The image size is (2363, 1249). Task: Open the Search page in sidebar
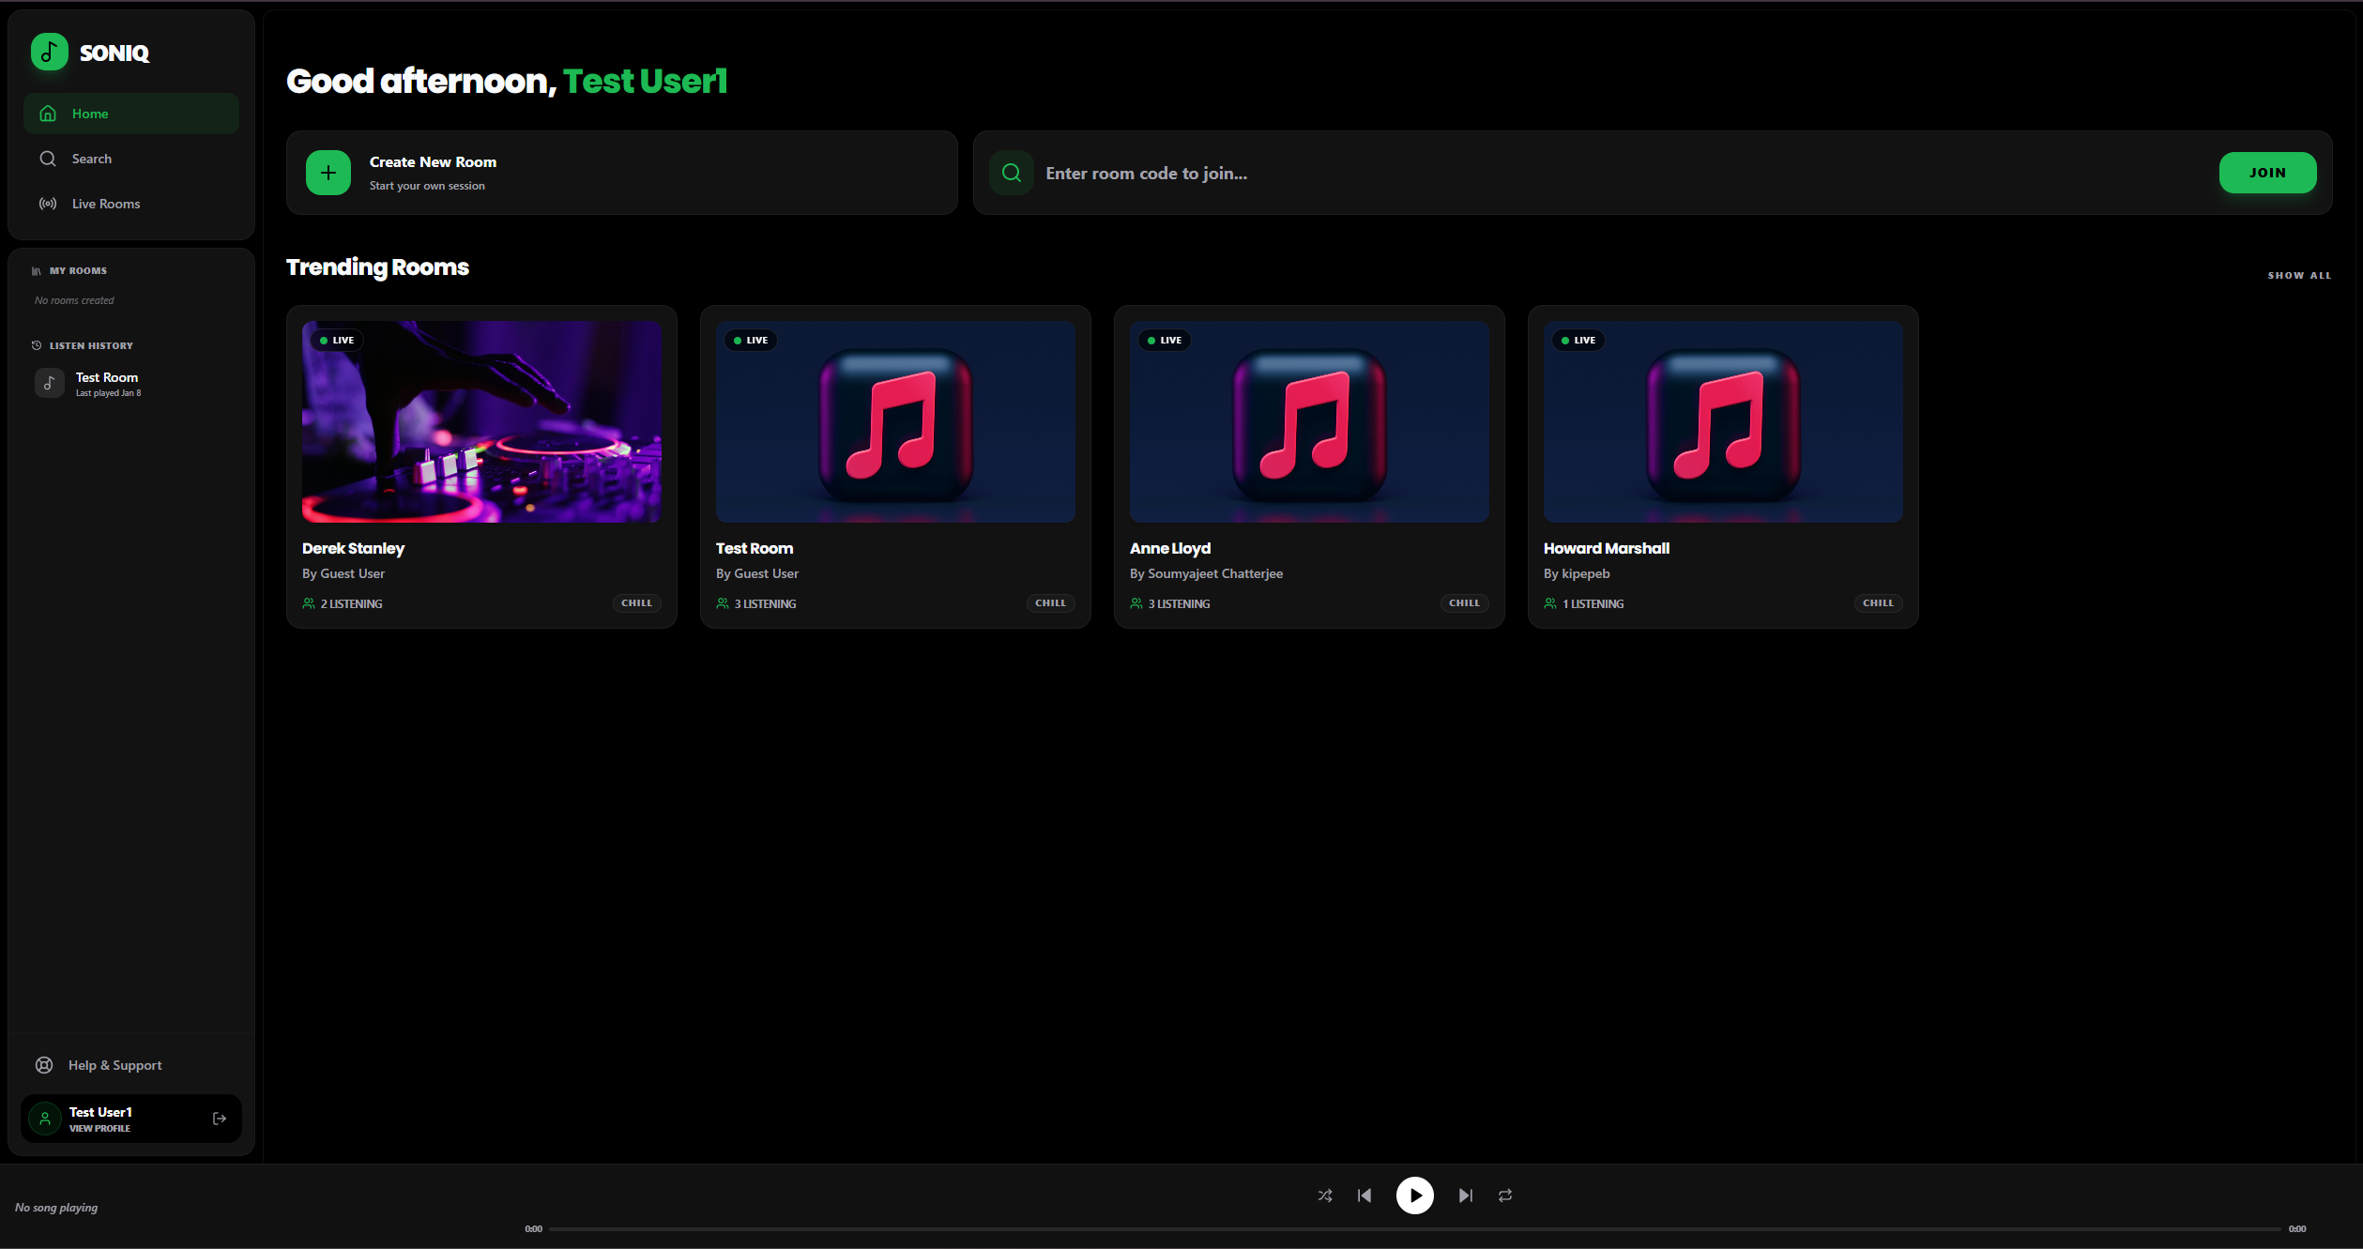click(x=92, y=159)
